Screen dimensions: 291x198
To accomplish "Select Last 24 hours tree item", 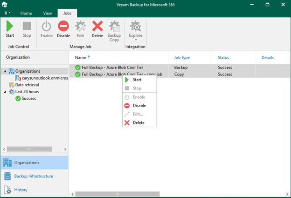I will pos(27,92).
